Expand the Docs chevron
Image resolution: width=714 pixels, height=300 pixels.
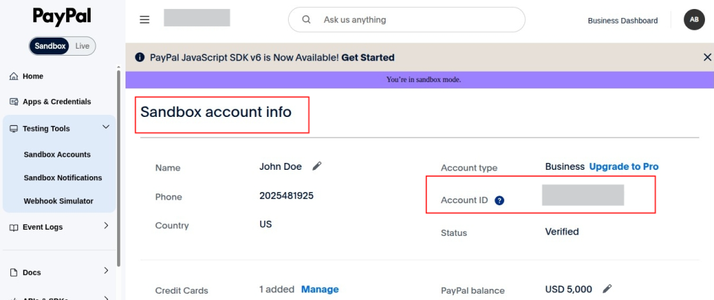pyautogui.click(x=106, y=271)
